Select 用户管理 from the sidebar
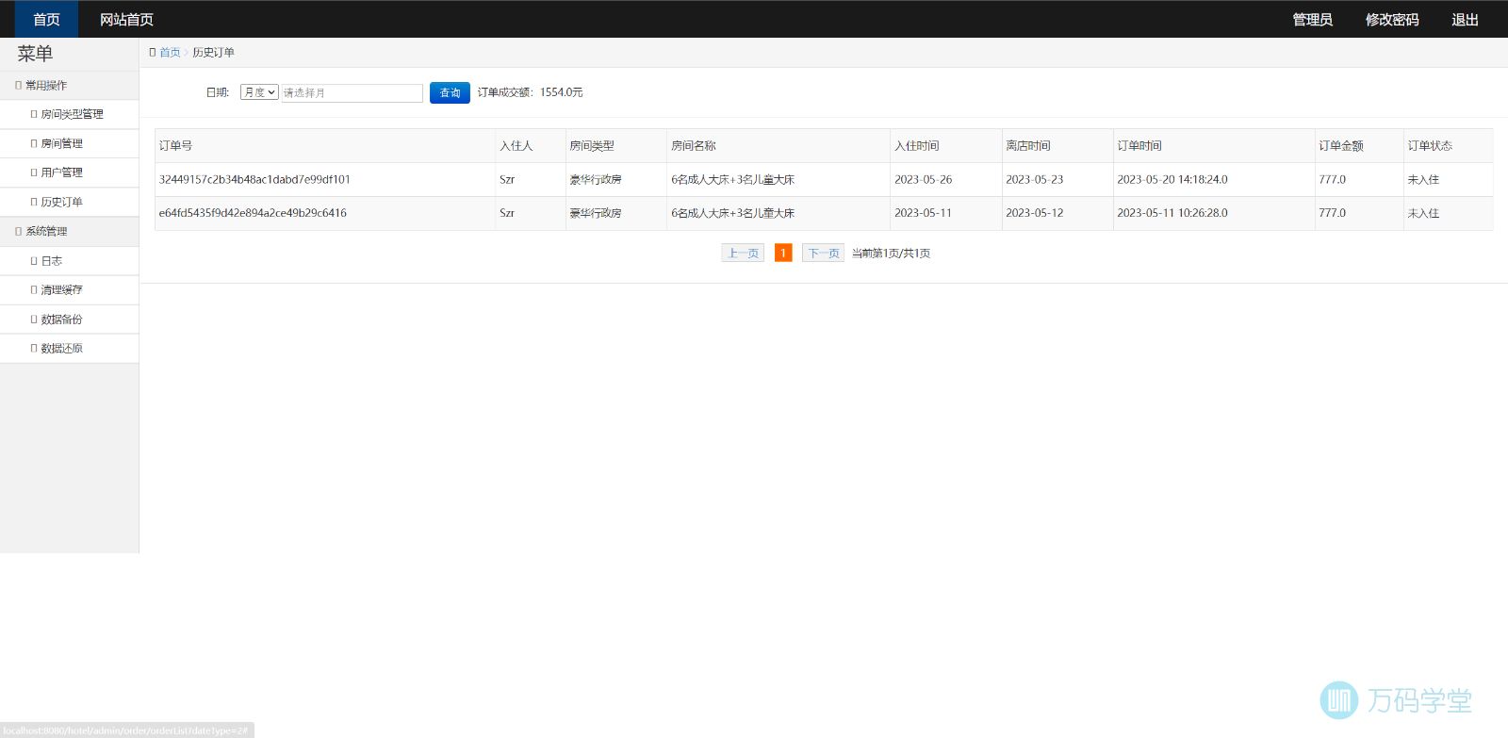 [x=61, y=172]
